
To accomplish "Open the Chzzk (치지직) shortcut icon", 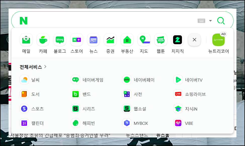I will 178,40.
